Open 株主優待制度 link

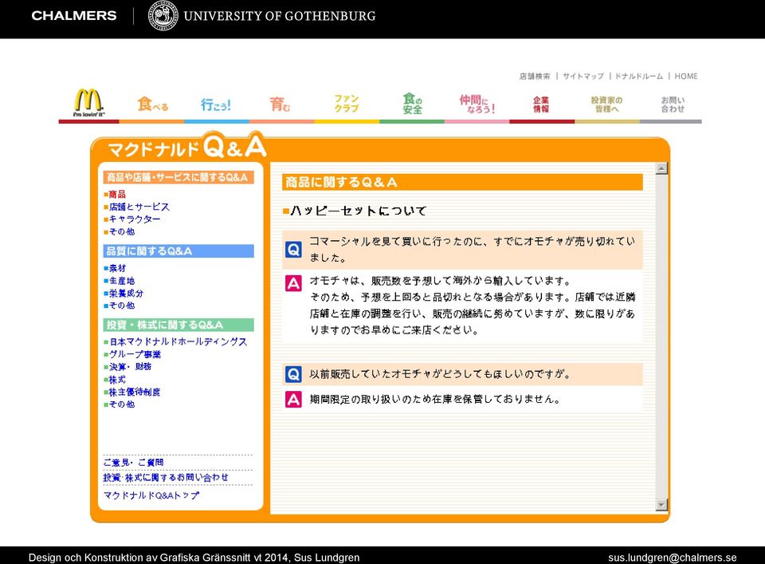(134, 392)
